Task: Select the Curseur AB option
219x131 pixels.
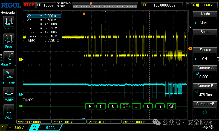Action: 205,109
